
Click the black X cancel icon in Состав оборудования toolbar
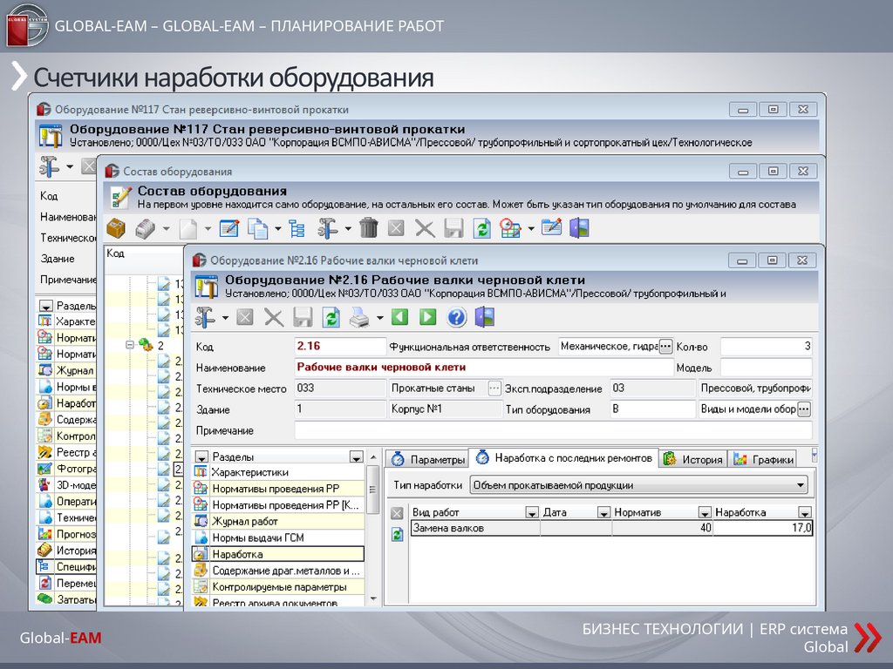click(425, 229)
